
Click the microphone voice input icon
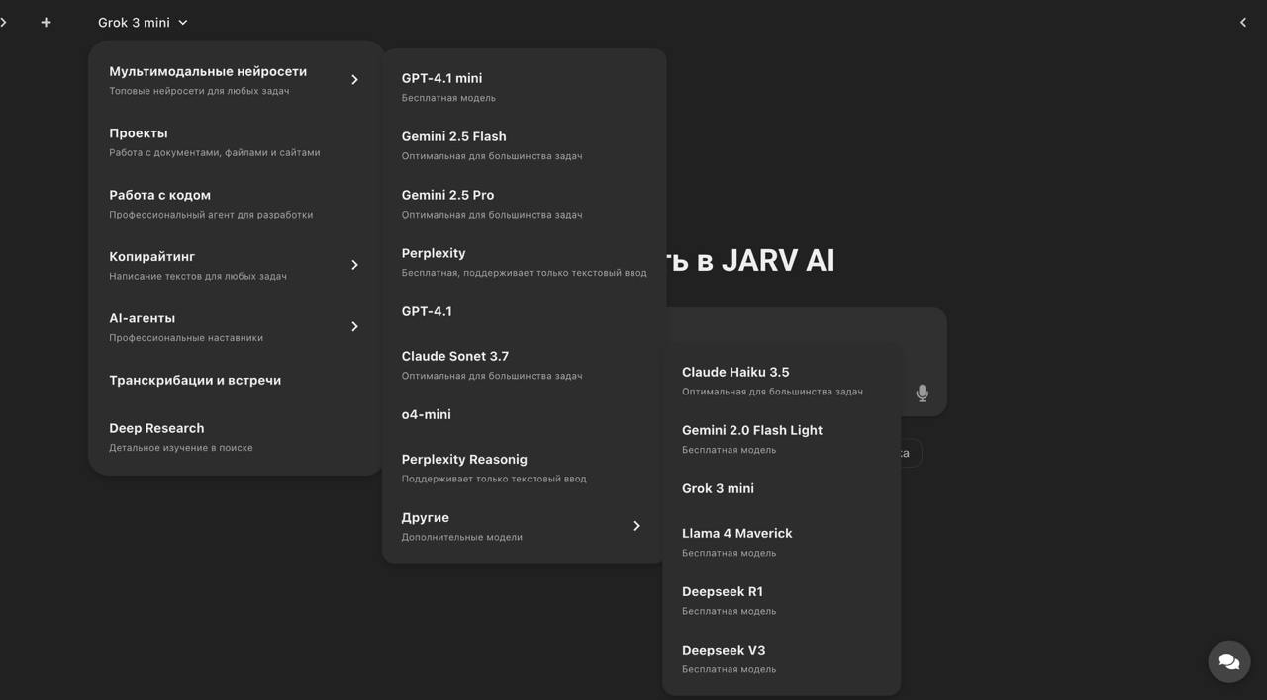[922, 393]
